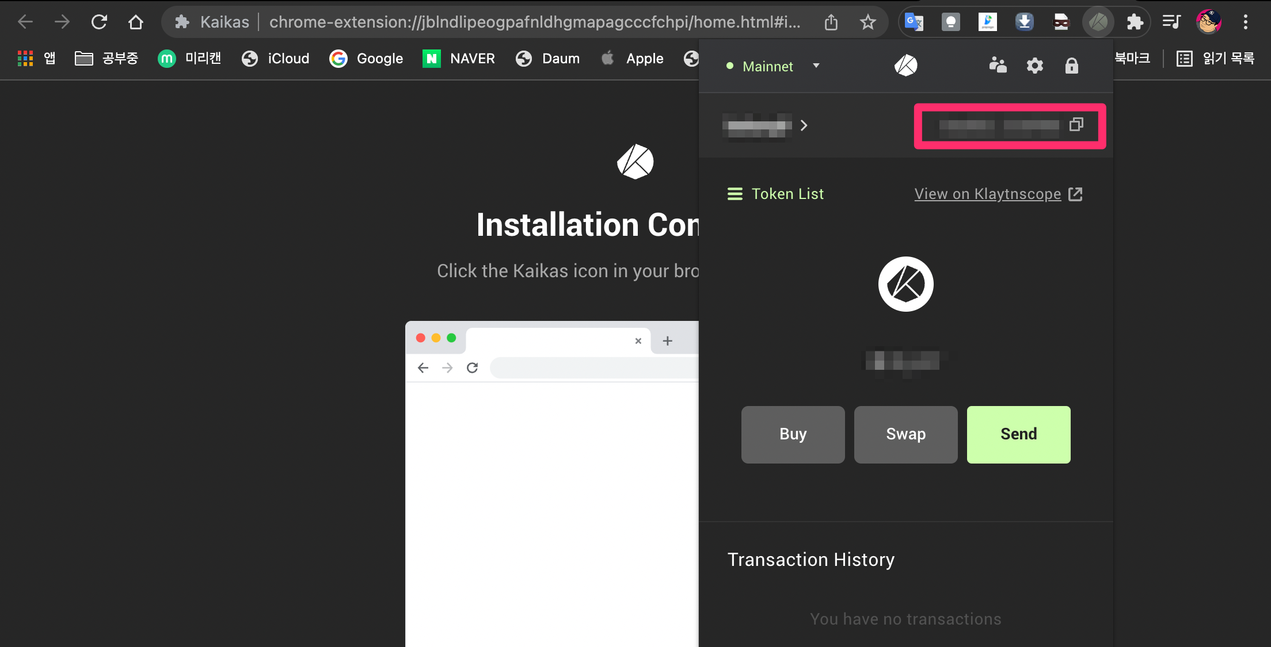This screenshot has height=647, width=1271.
Task: Click the copy address icon
Action: (1076, 125)
